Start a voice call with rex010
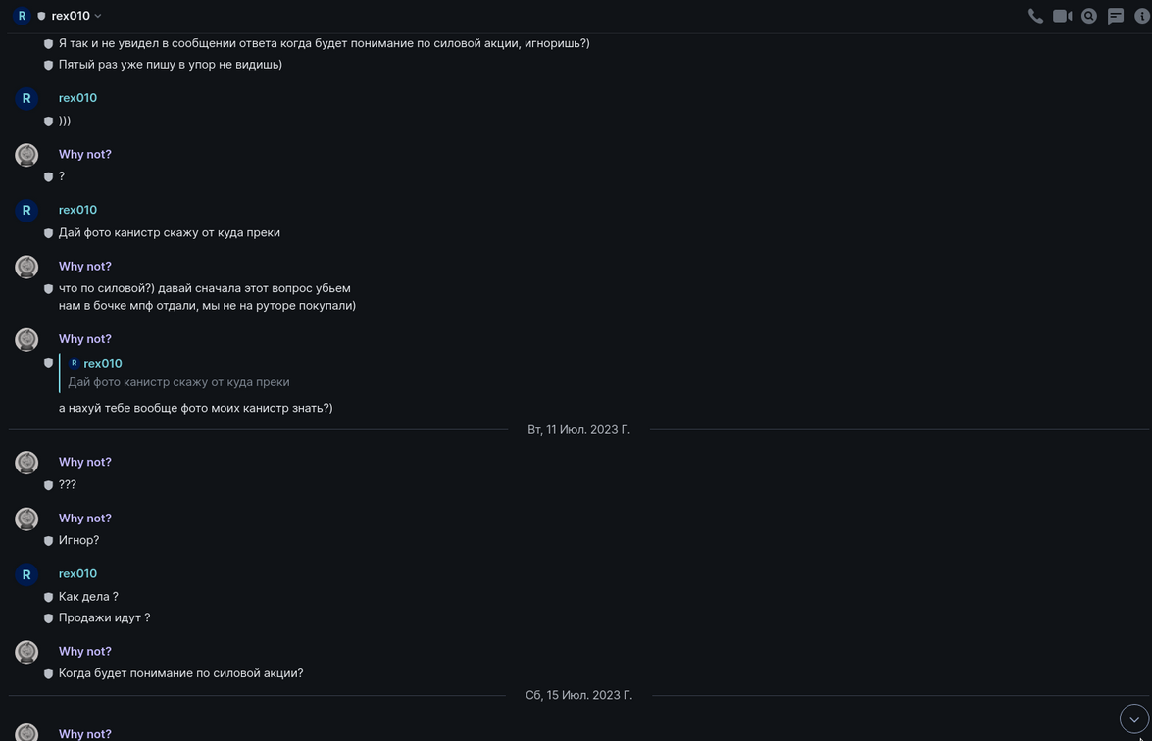This screenshot has height=741, width=1152. [1035, 16]
